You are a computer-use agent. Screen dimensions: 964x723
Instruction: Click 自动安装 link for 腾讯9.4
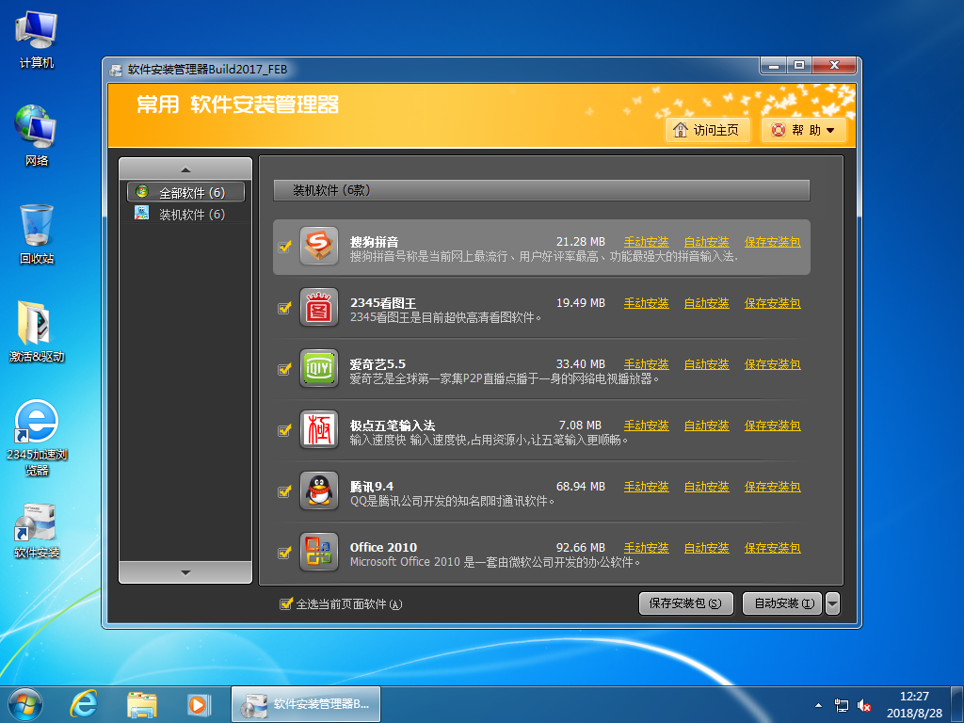[706, 487]
